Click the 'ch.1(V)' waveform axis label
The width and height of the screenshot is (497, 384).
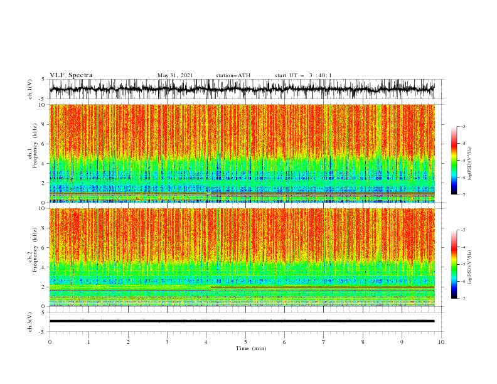coord(30,89)
